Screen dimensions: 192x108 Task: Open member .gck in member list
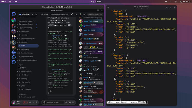point(91,96)
